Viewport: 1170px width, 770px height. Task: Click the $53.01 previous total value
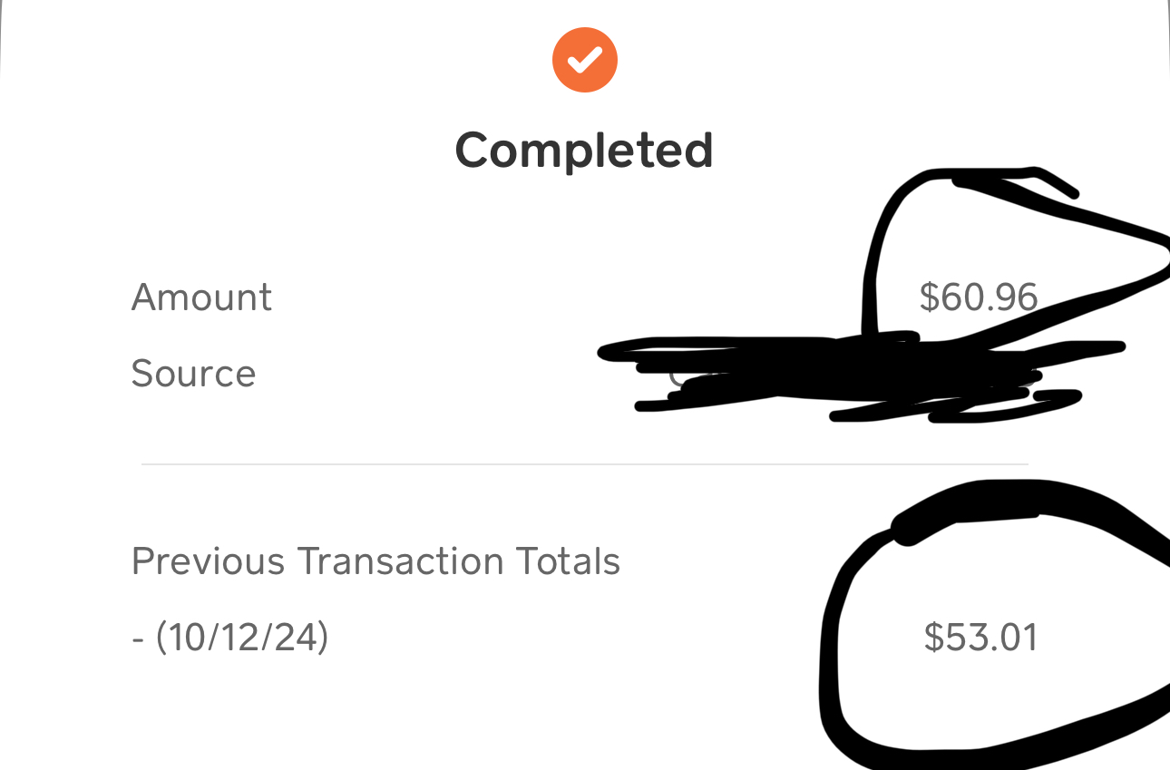[x=980, y=638]
